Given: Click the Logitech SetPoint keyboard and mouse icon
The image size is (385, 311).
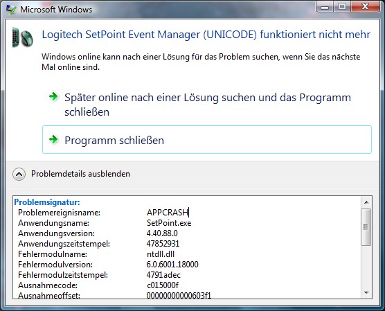Looking at the screenshot, I should click(23, 37).
